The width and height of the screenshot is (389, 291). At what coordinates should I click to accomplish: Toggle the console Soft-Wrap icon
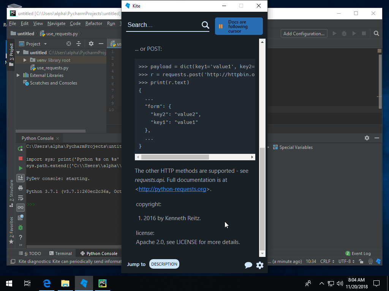(x=21, y=198)
